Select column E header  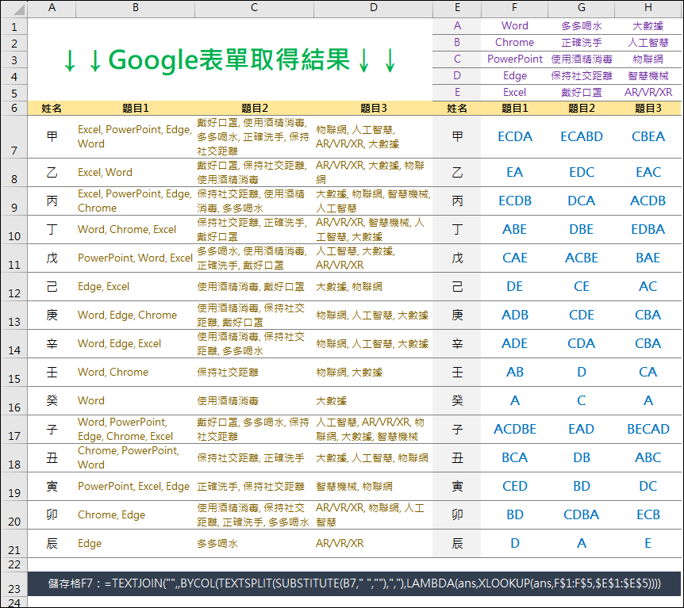457,8
